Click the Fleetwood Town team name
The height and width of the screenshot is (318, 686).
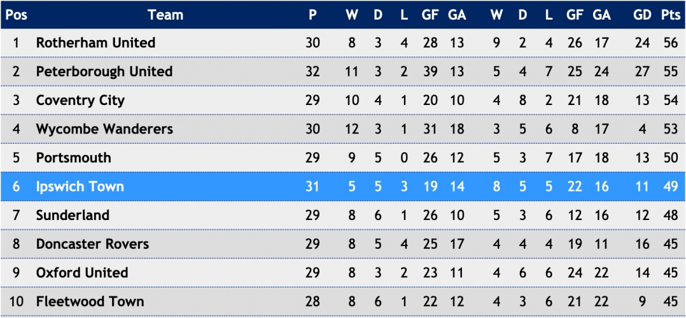[x=90, y=302]
